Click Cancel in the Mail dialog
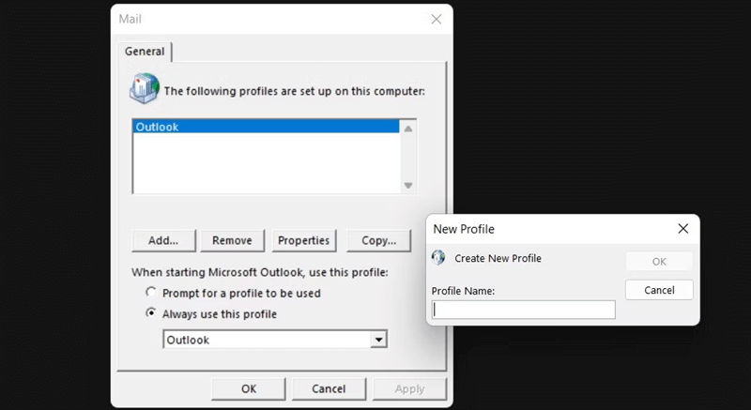The width and height of the screenshot is (751, 410). click(329, 389)
